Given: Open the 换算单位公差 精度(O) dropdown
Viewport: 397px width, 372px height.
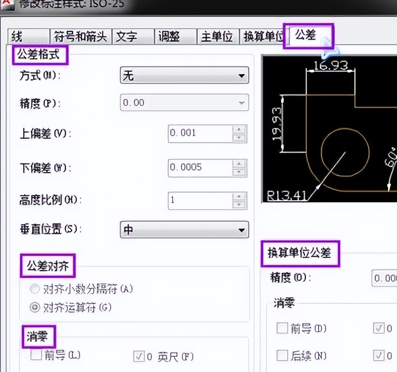Looking at the screenshot, I should click(384, 278).
